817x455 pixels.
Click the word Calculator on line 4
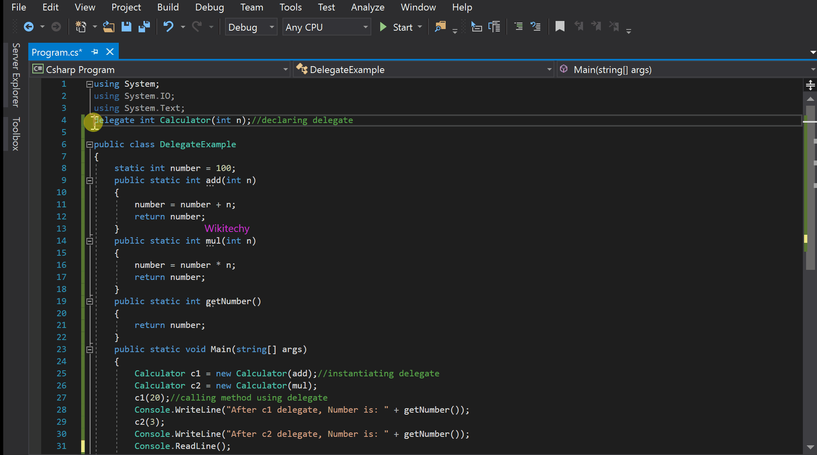point(185,120)
